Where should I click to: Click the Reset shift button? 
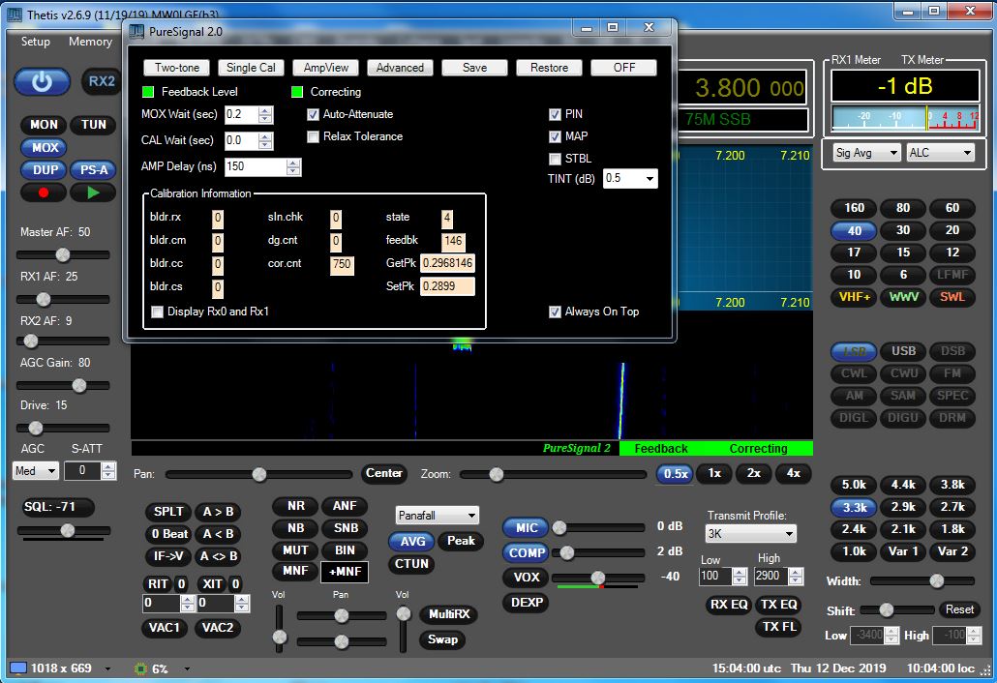point(959,609)
